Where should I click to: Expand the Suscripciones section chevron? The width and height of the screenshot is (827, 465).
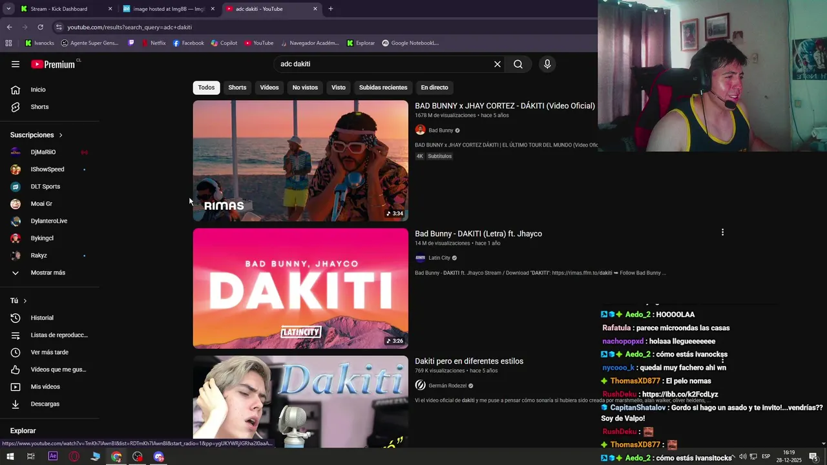(61, 135)
